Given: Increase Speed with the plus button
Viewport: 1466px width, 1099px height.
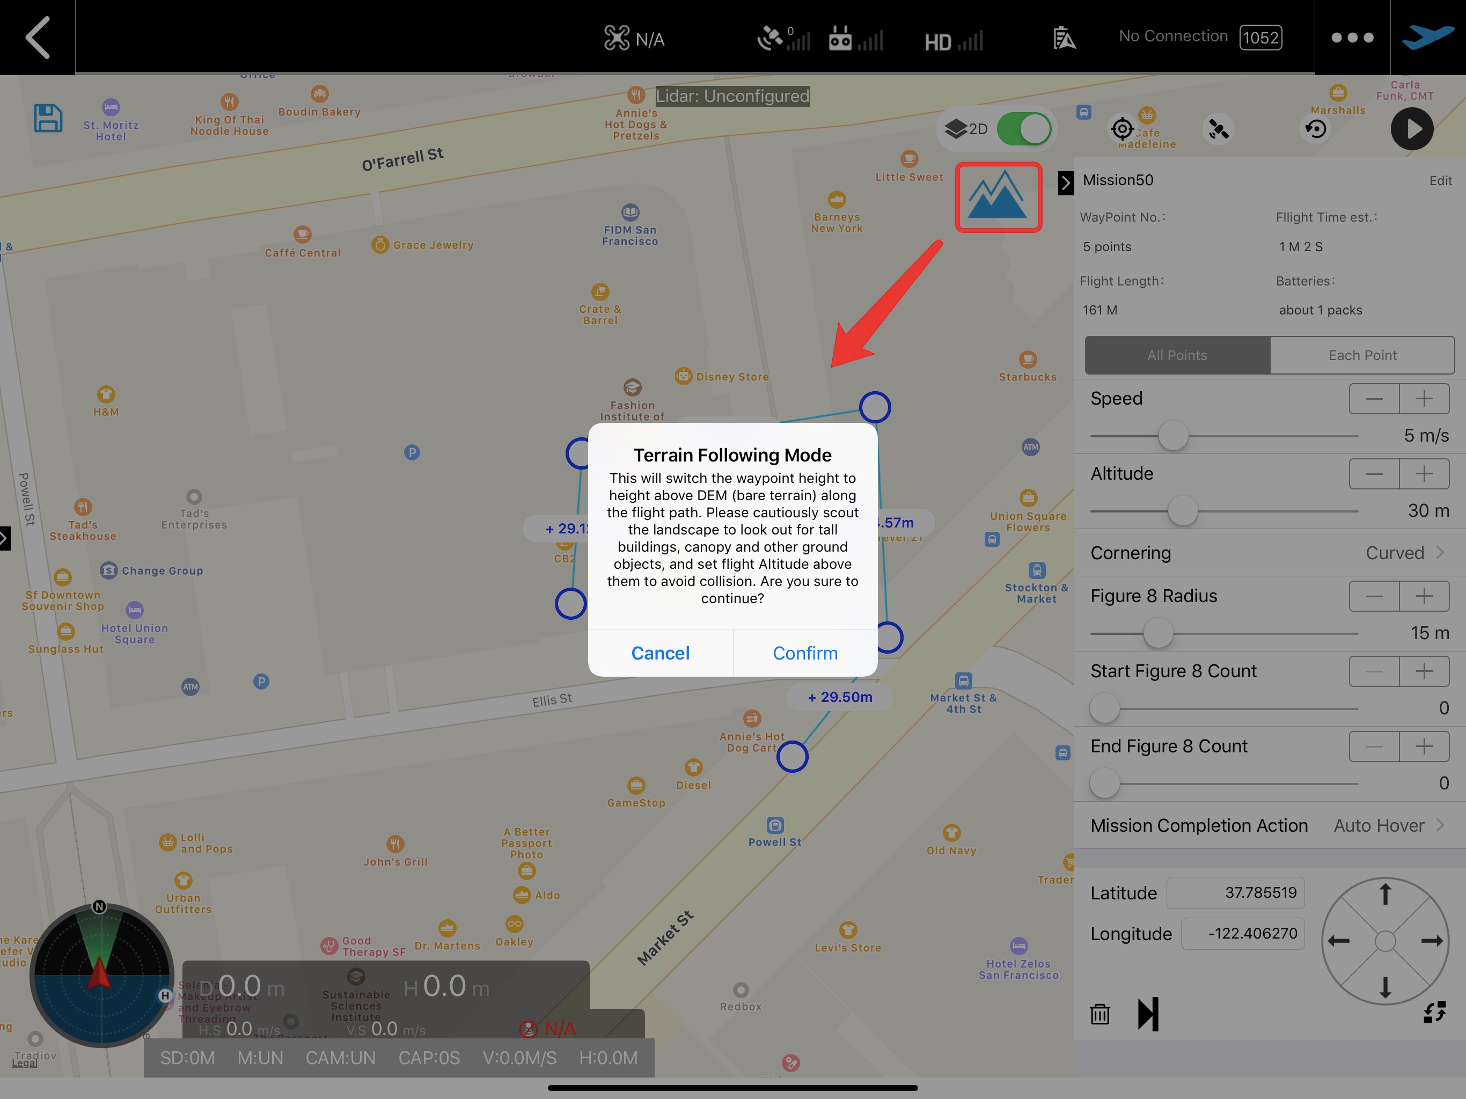Looking at the screenshot, I should (x=1424, y=398).
